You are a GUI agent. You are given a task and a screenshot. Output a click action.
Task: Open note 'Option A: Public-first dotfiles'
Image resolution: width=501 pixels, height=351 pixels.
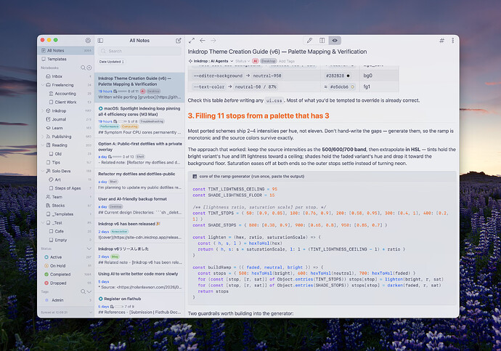pyautogui.click(x=139, y=153)
